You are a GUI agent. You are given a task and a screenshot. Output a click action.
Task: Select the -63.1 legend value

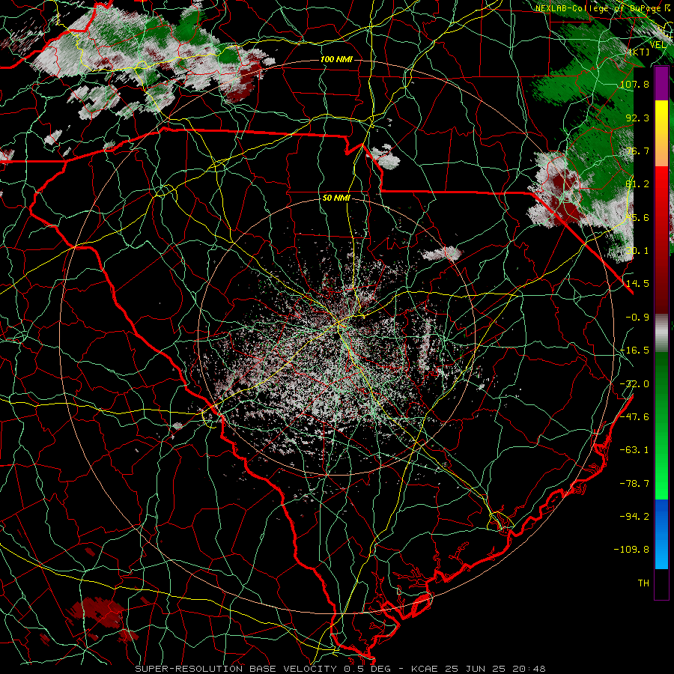click(634, 450)
